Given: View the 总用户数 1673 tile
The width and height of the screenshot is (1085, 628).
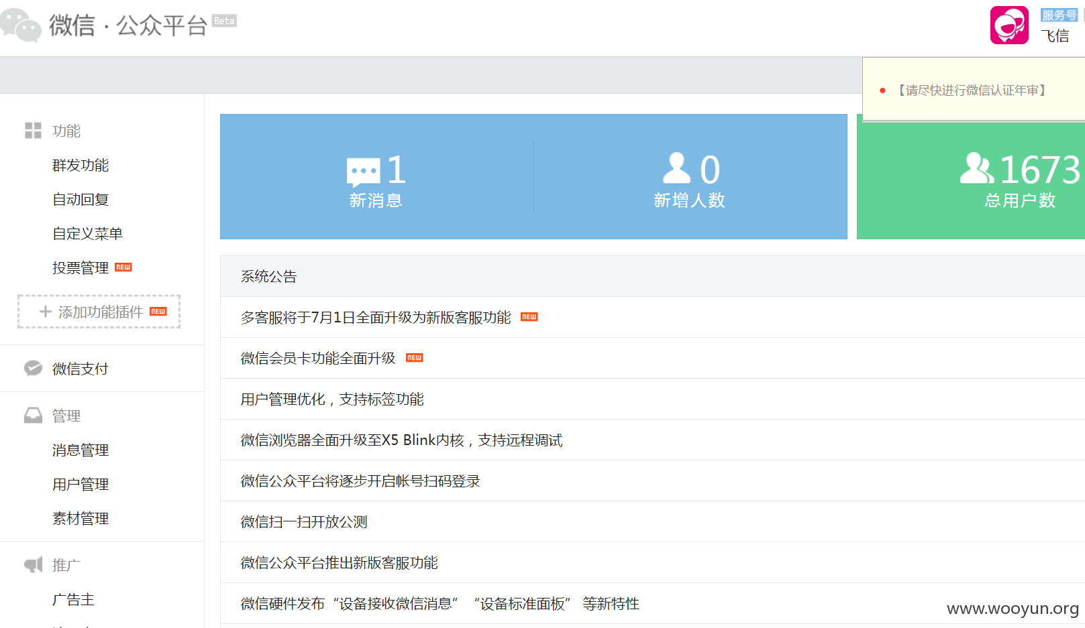Looking at the screenshot, I should click(971, 177).
